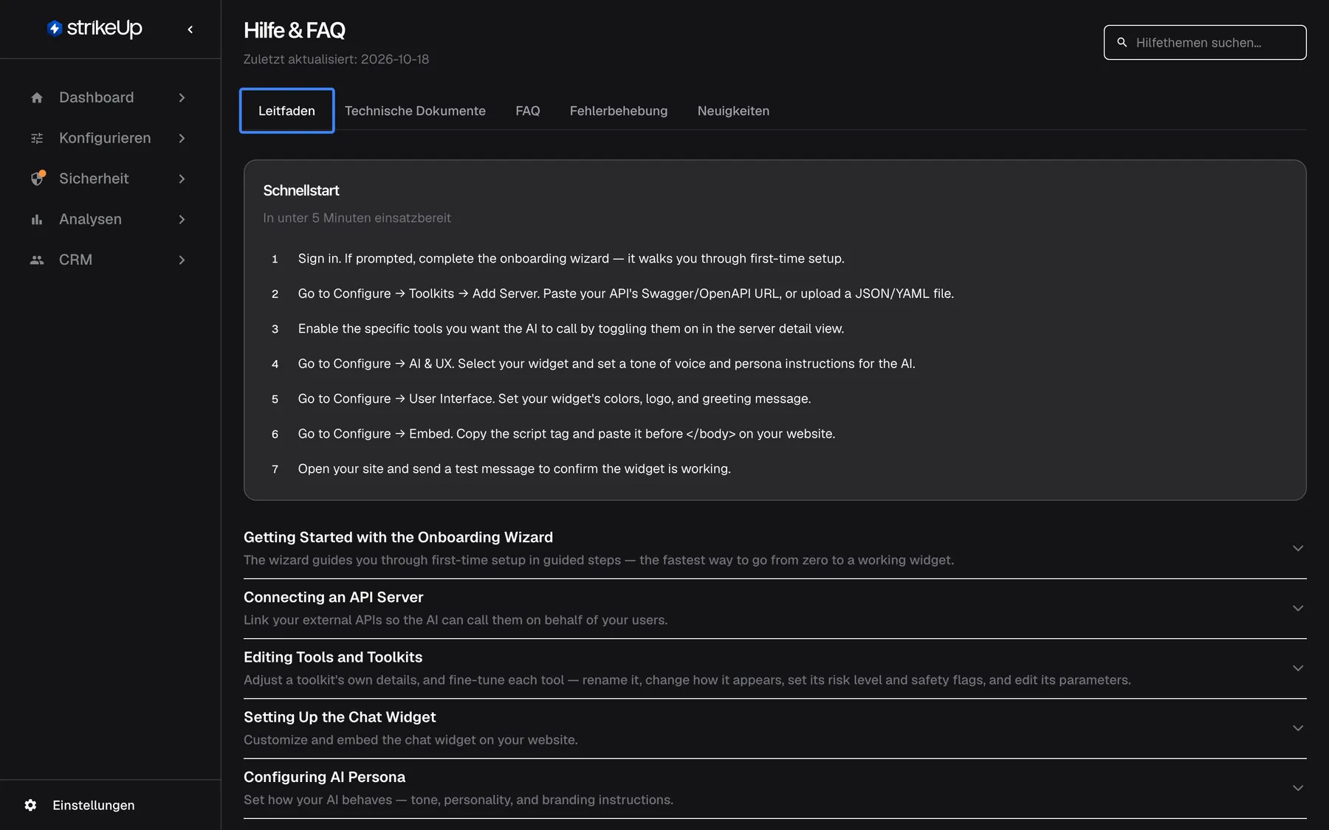The height and width of the screenshot is (830, 1329).
Task: Click the 'Zuletzt aktualisiert: 2026-10-18' text
Action: (x=336, y=59)
